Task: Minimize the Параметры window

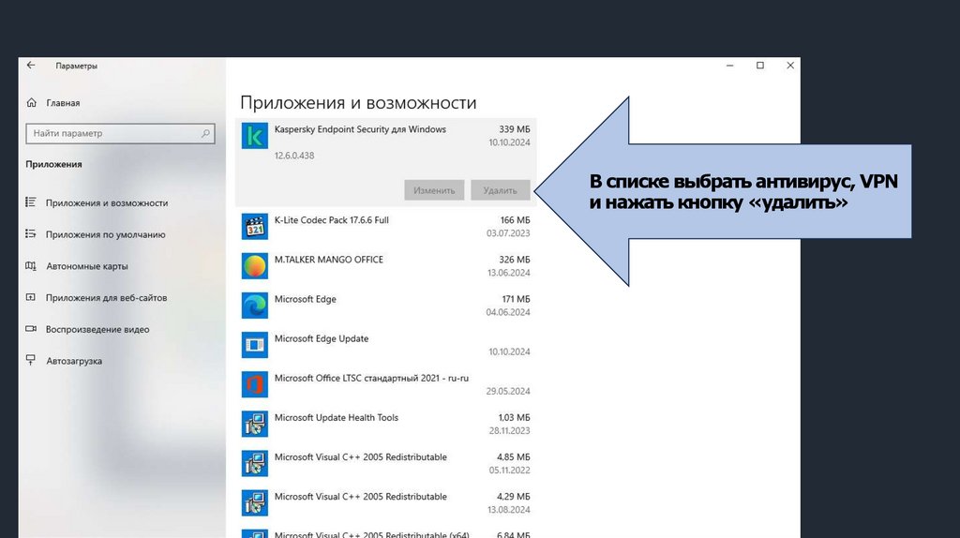Action: (x=729, y=66)
